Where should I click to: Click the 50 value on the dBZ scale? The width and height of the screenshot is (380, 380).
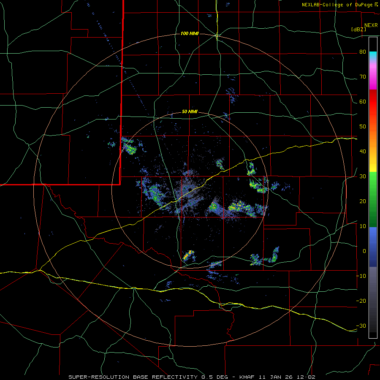363,127
